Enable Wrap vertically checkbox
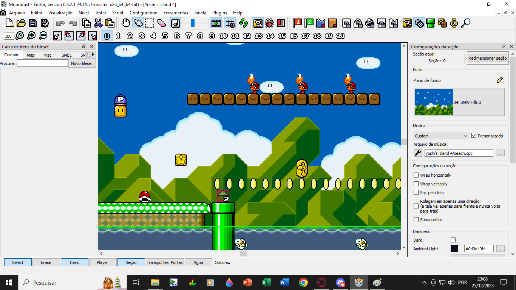This screenshot has width=516, height=290. (416, 184)
